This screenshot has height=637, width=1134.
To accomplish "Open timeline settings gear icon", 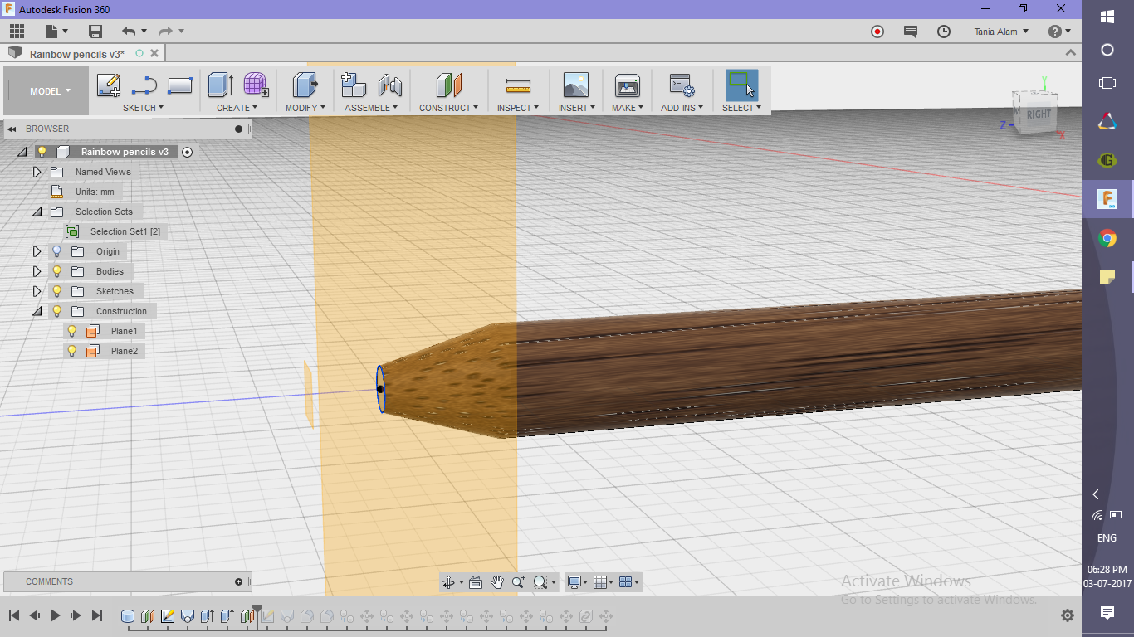I will click(x=1068, y=615).
